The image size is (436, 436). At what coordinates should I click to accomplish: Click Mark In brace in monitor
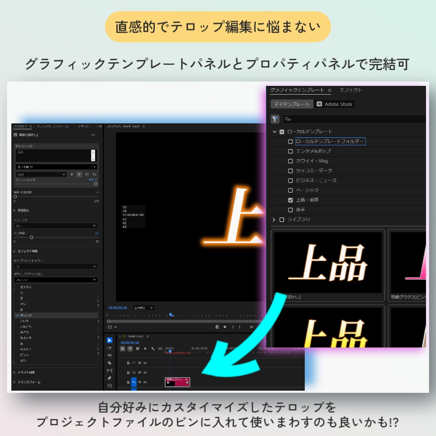tap(233, 327)
